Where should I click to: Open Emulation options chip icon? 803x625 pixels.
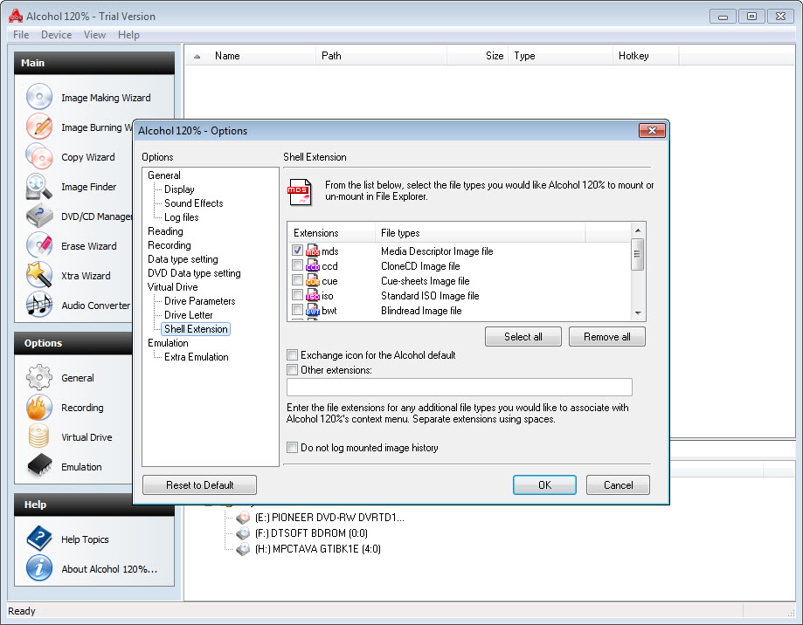pos(39,466)
